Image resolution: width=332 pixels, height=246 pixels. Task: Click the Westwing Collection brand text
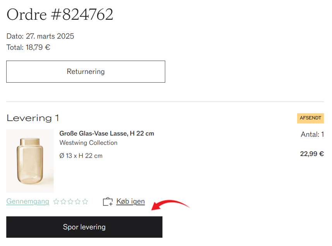(88, 143)
